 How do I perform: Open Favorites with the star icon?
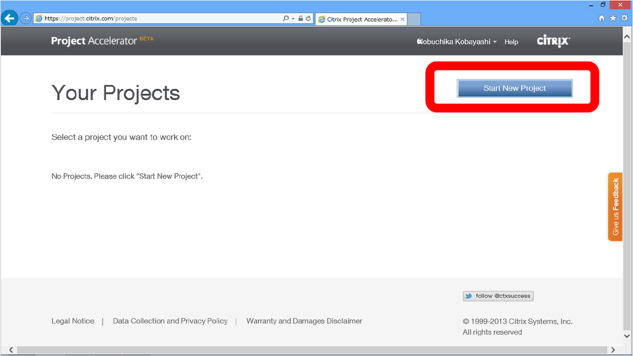click(x=613, y=18)
